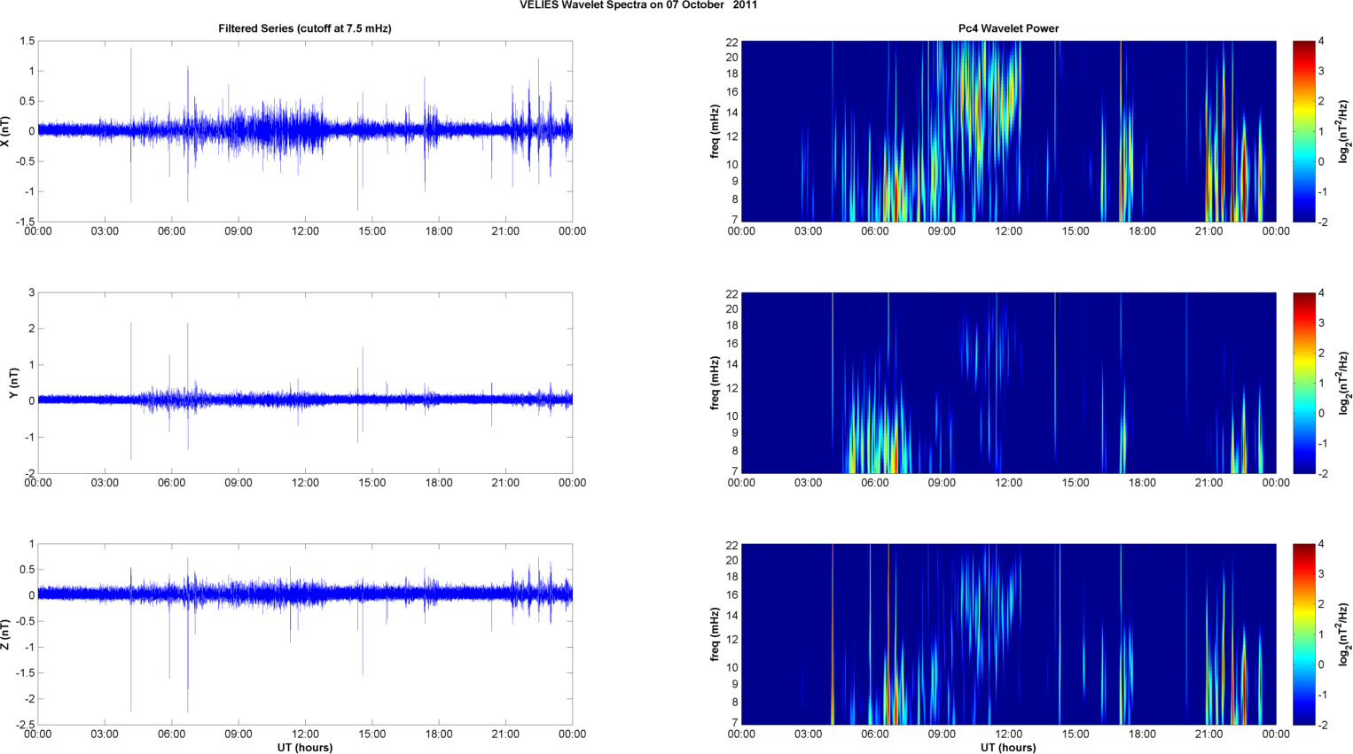Click the '3' tick on the Y (nT) axis
The width and height of the screenshot is (1353, 754).
(32, 293)
